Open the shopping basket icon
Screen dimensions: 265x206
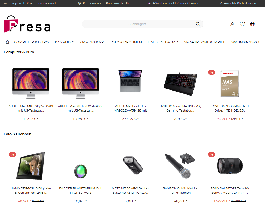click(252, 24)
